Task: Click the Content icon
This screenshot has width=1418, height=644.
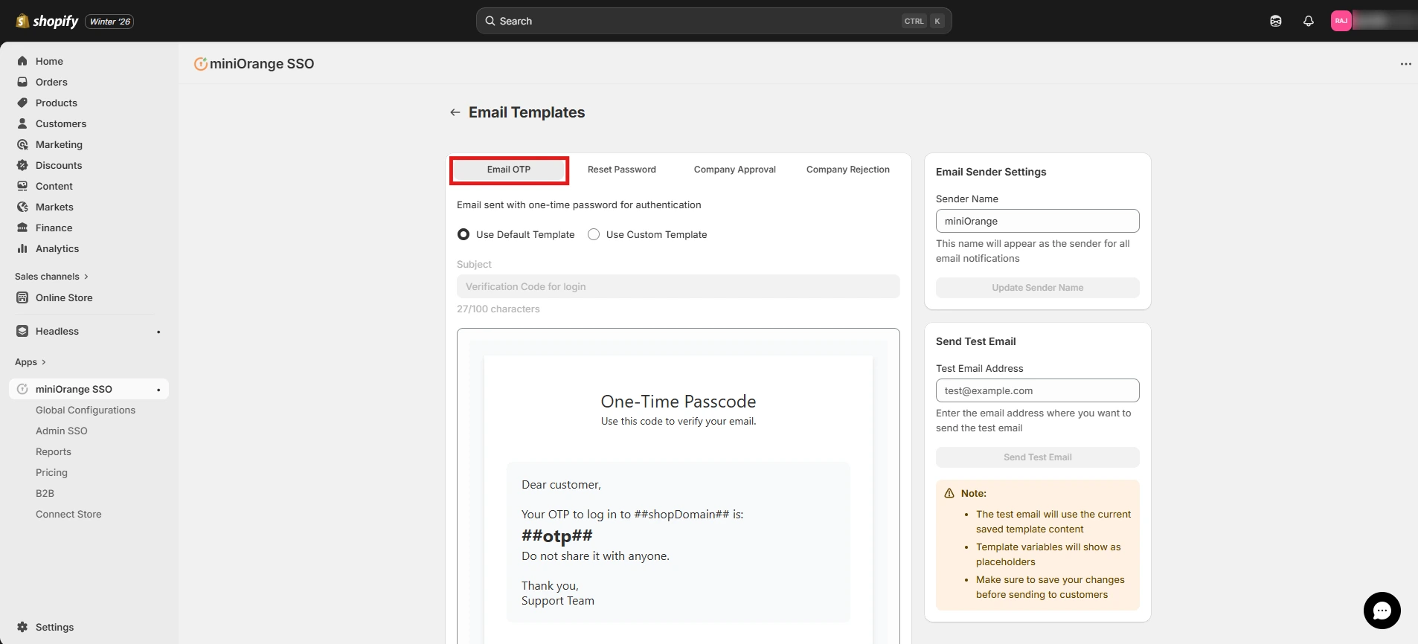Action: tap(22, 186)
